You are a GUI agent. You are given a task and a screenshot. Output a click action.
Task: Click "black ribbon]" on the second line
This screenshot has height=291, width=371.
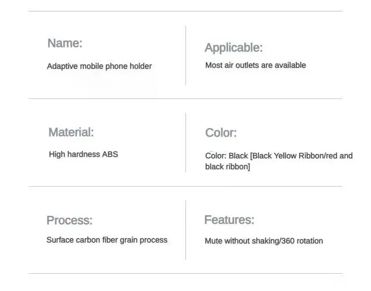point(228,167)
